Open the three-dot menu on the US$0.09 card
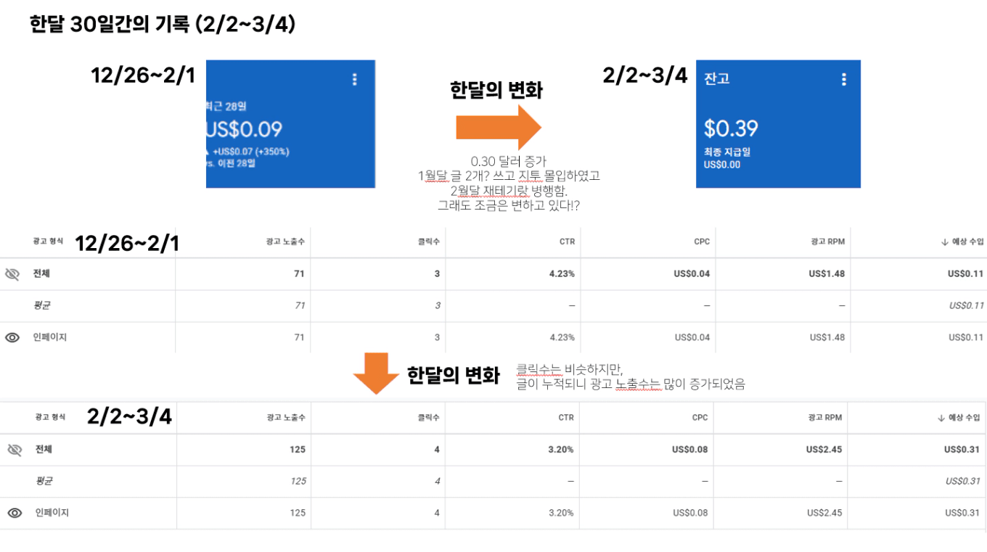The image size is (987, 552). (354, 80)
